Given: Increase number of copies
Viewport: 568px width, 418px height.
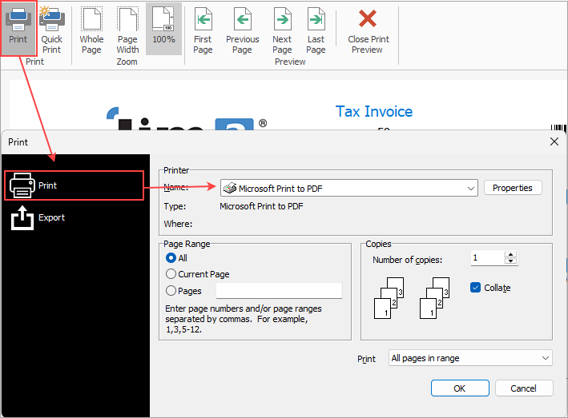Looking at the screenshot, I should (x=511, y=254).
